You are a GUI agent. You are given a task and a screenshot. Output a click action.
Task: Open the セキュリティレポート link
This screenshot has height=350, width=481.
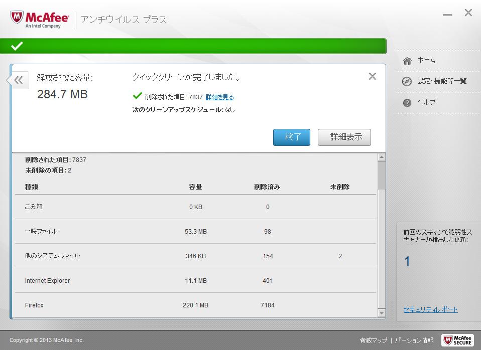430,309
